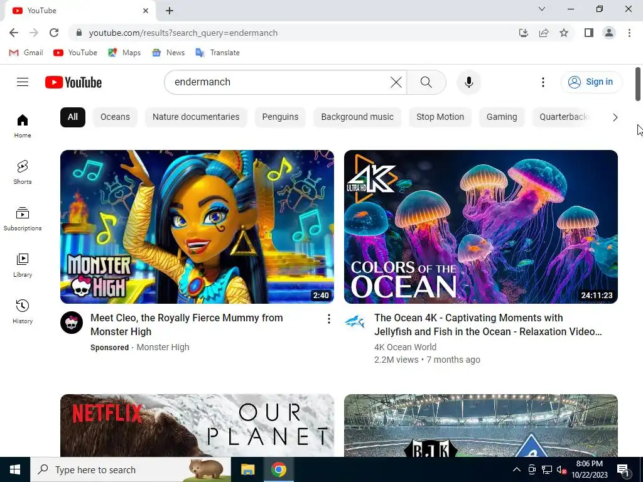The height and width of the screenshot is (482, 643).
Task: Start voice search with the microphone
Action: [x=468, y=82]
